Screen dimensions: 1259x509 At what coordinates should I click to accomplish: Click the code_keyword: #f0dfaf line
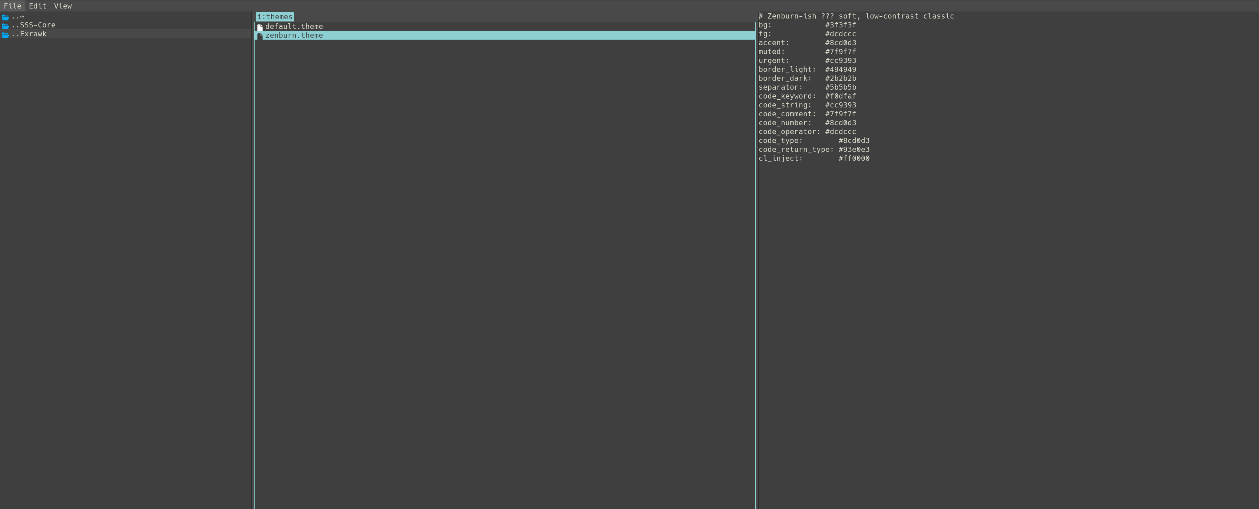[x=807, y=96]
